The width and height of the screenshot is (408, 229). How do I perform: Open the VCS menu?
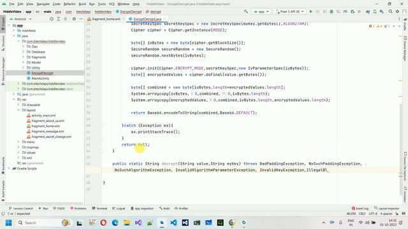pyautogui.click(x=112, y=4)
